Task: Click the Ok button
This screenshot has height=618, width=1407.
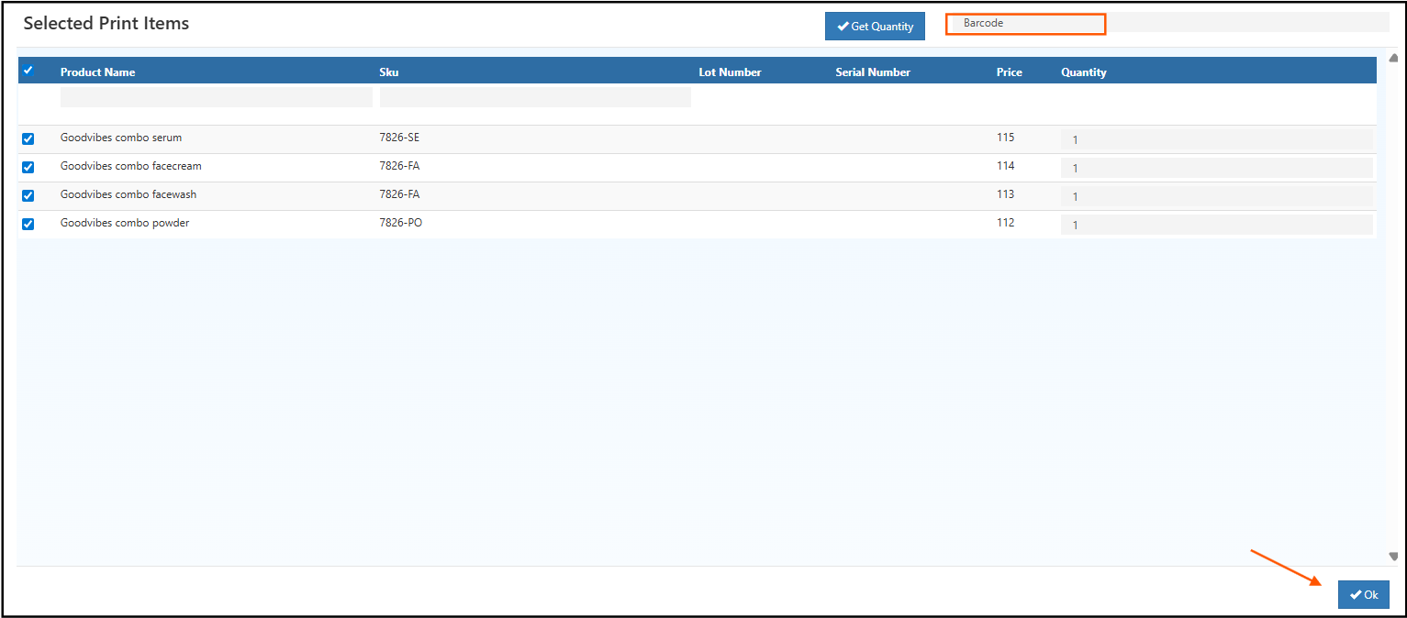Action: coord(1363,594)
